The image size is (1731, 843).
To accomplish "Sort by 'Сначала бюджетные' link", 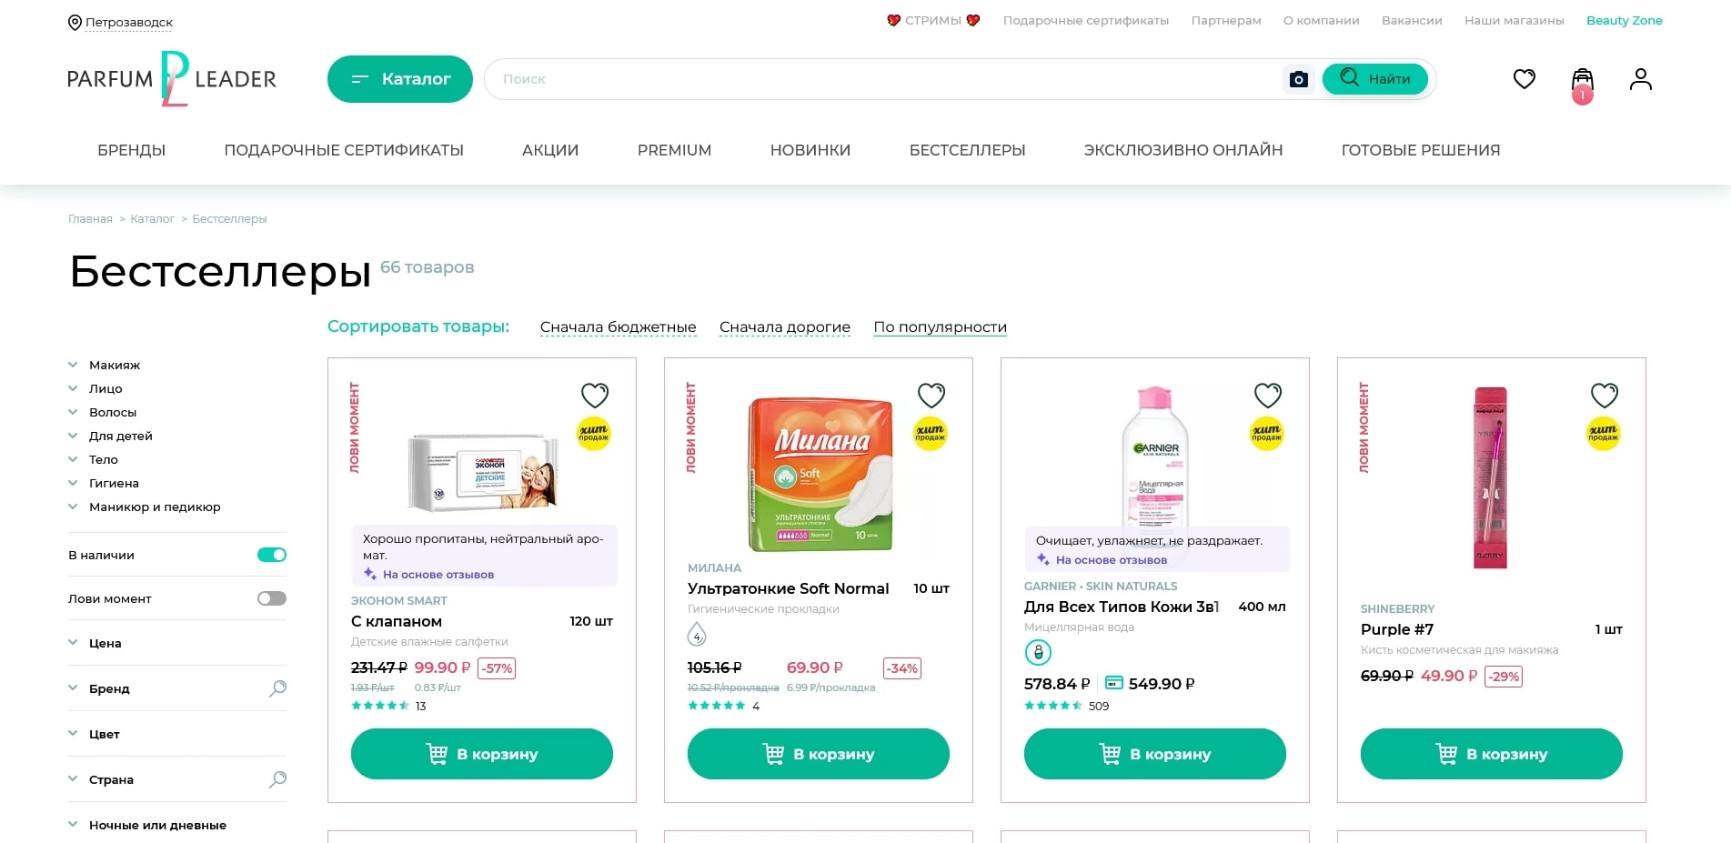I will point(618,327).
